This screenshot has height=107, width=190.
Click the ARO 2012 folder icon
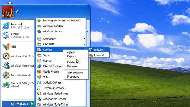pos(39,44)
